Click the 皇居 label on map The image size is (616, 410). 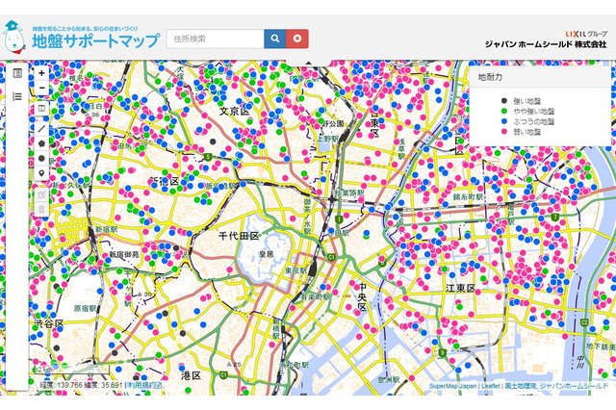click(x=266, y=254)
